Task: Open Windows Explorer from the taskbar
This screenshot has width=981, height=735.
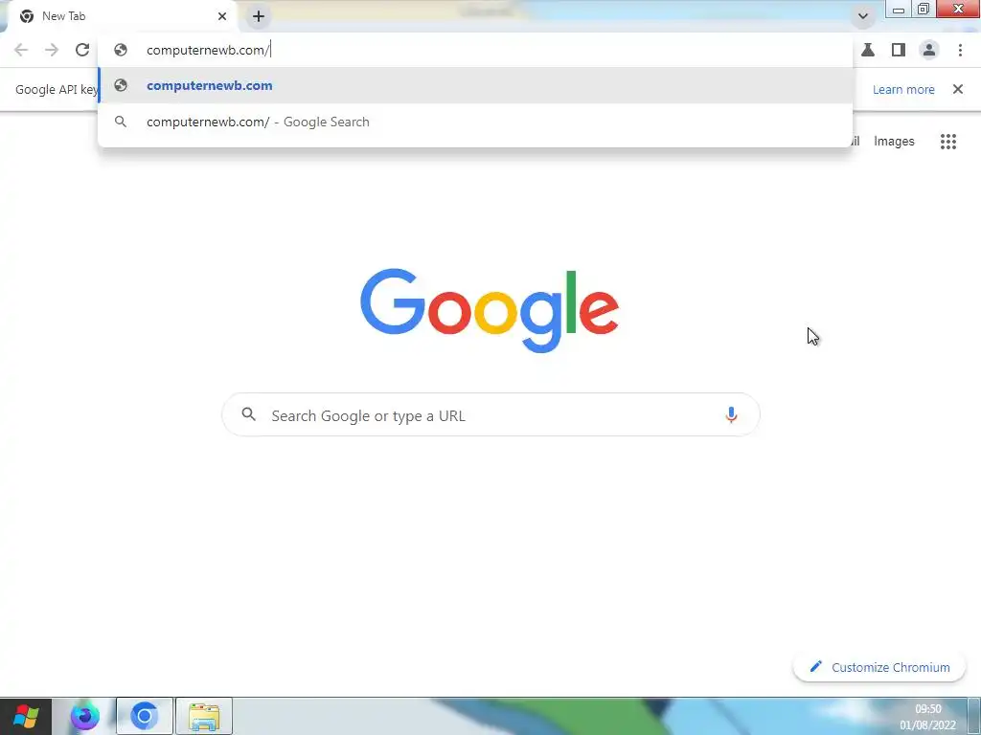Action: tap(204, 716)
